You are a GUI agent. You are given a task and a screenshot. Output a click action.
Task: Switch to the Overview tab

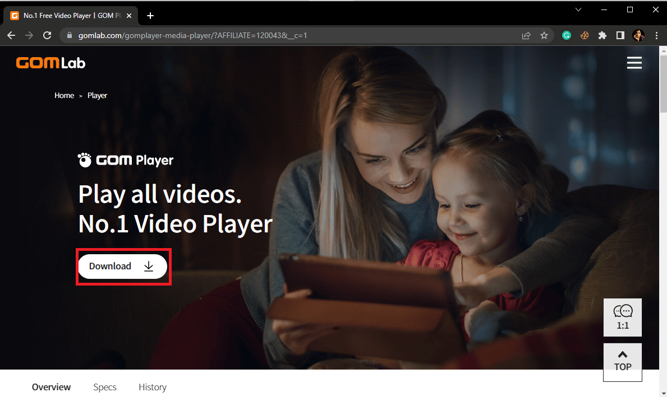52,387
